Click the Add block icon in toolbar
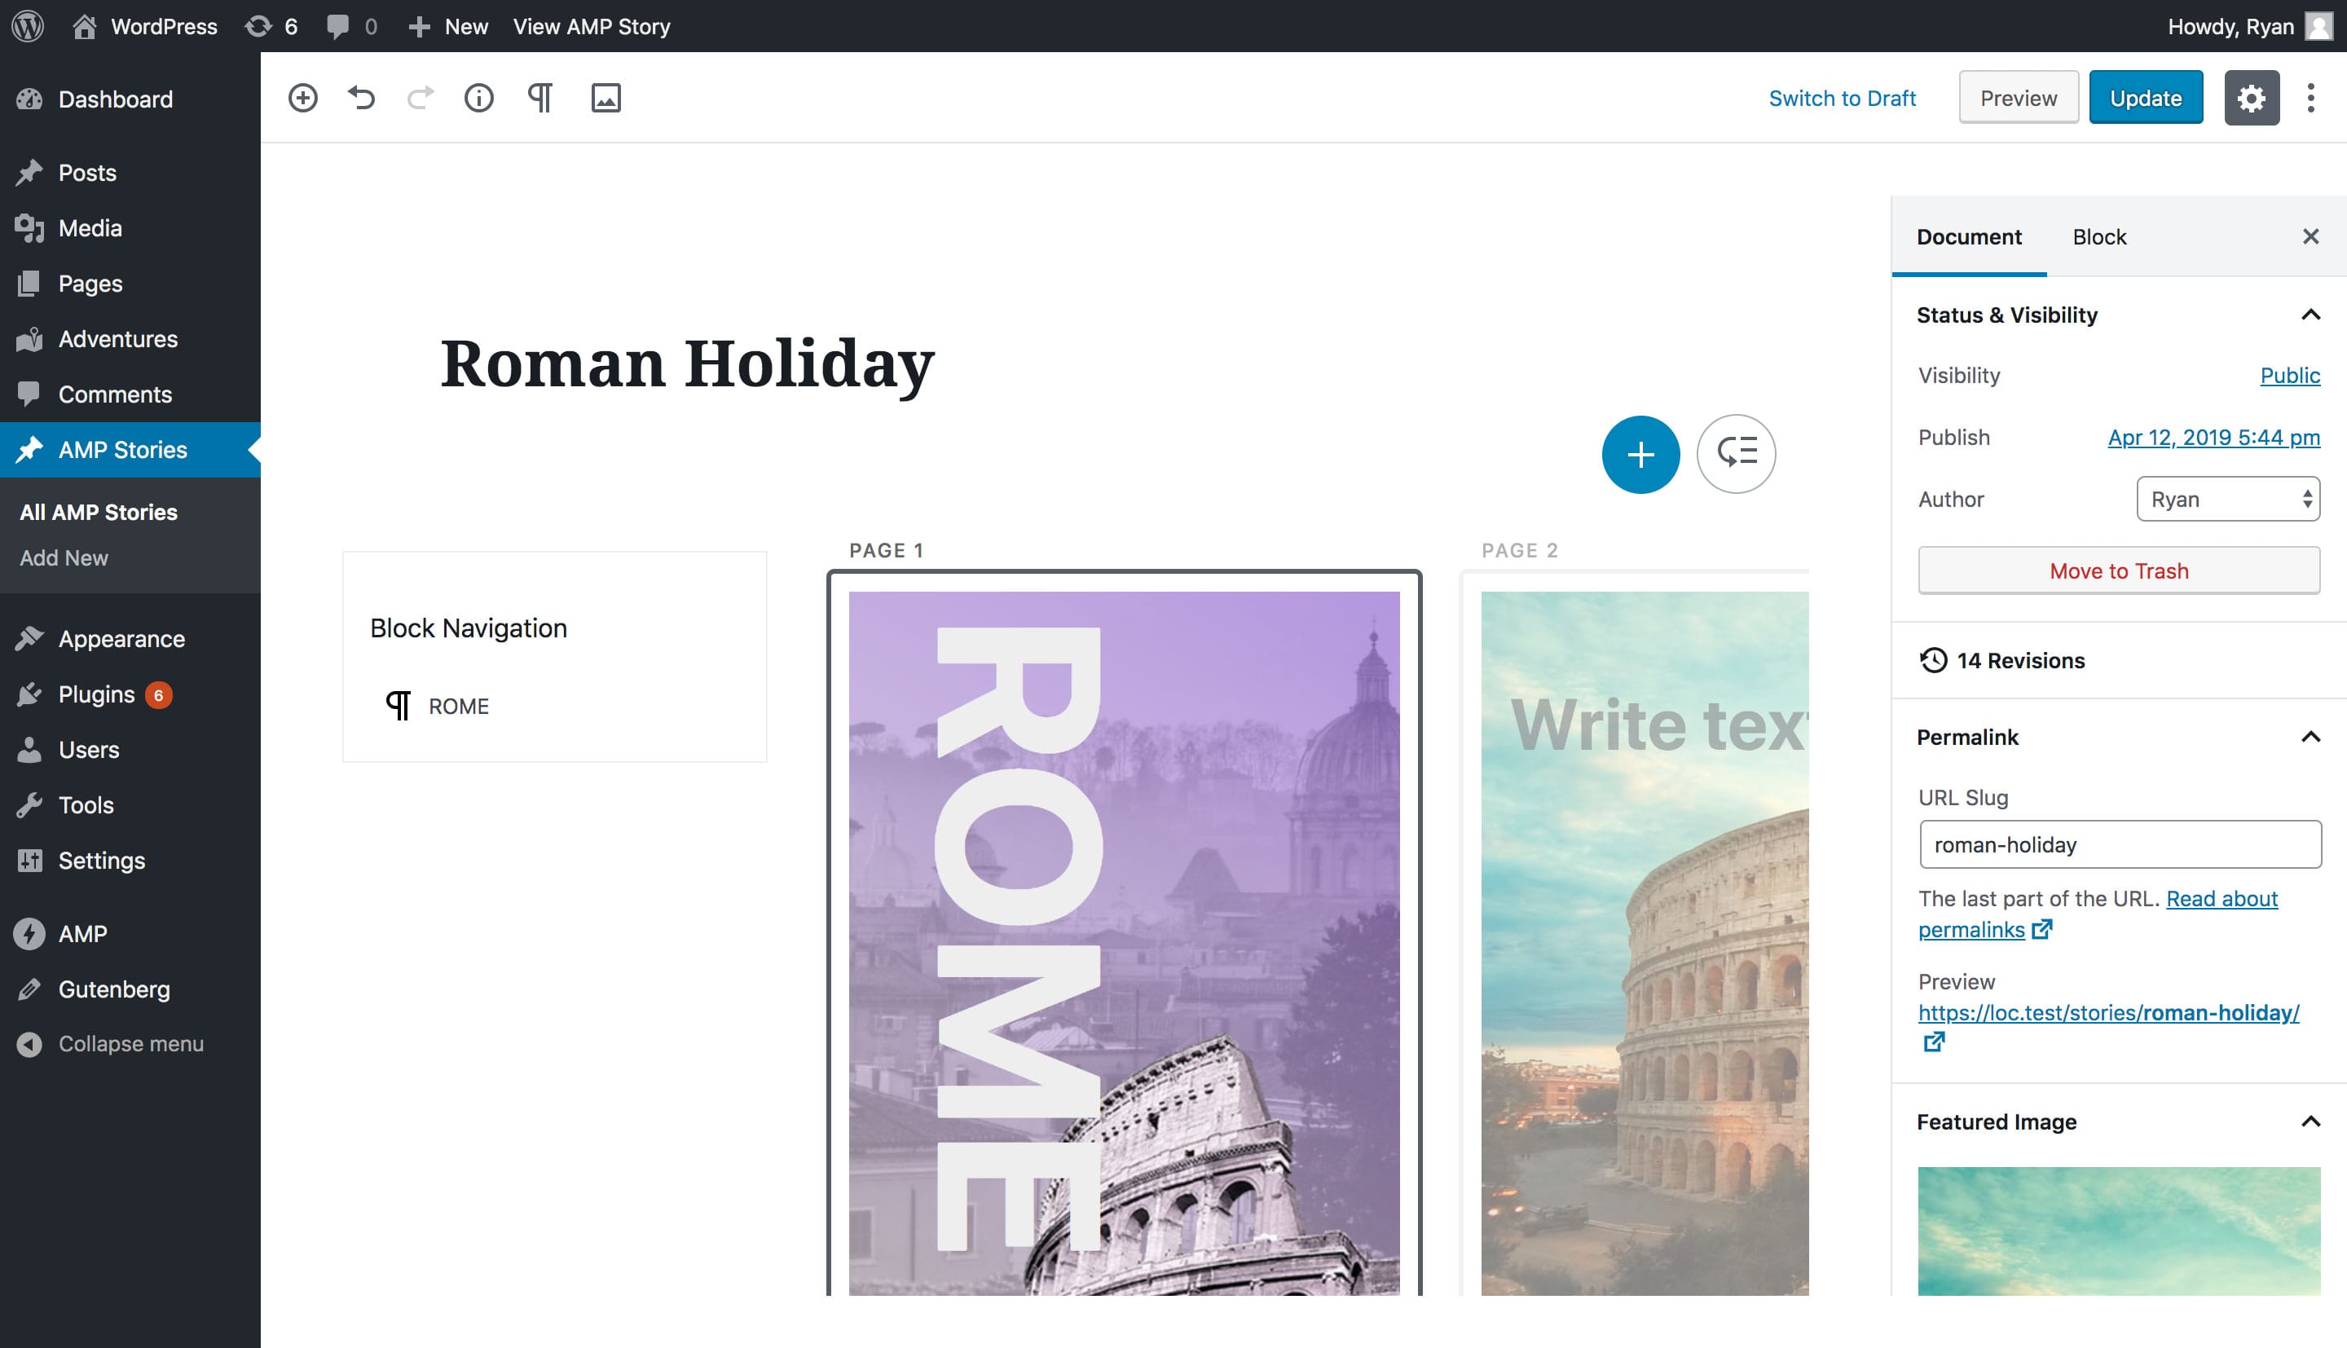The image size is (2347, 1348). click(302, 98)
